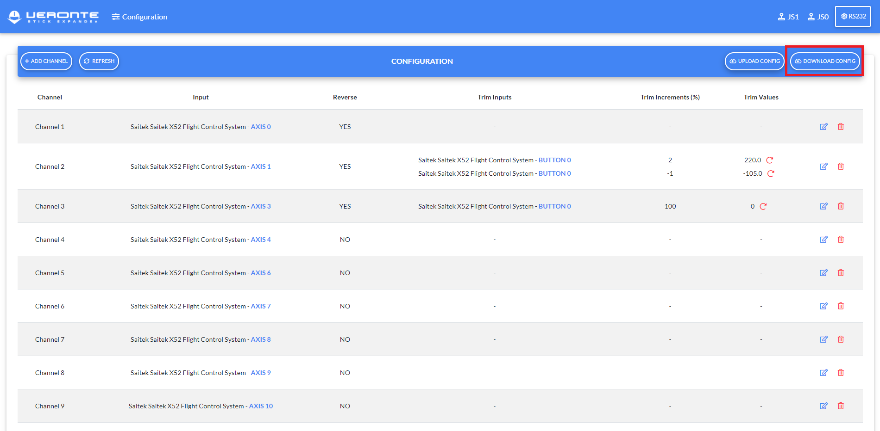The height and width of the screenshot is (431, 880).
Task: Edit Channel 7 configuration
Action: pos(823,339)
